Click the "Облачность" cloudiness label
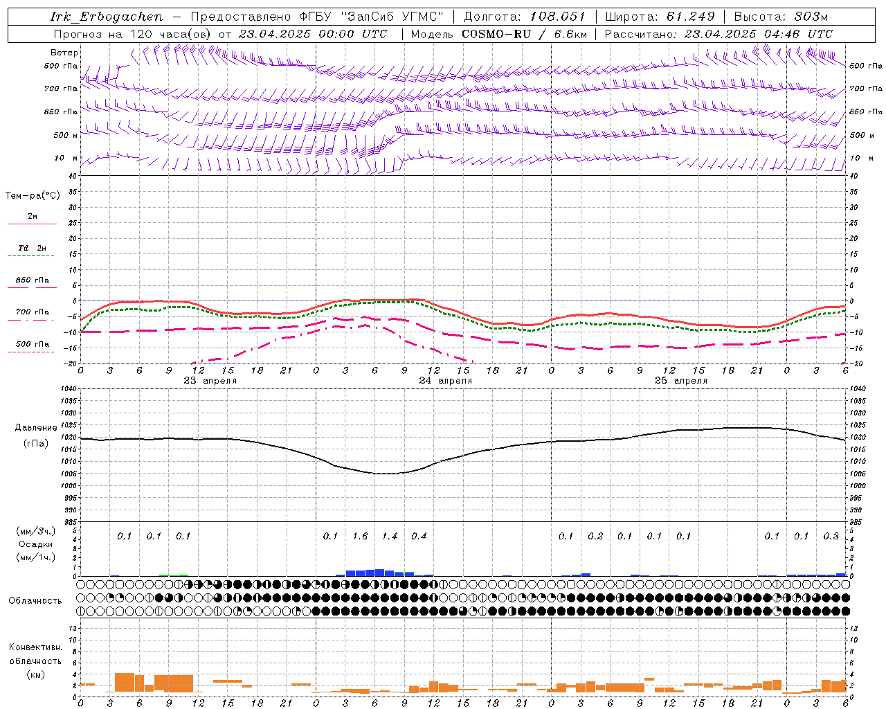 coord(35,600)
